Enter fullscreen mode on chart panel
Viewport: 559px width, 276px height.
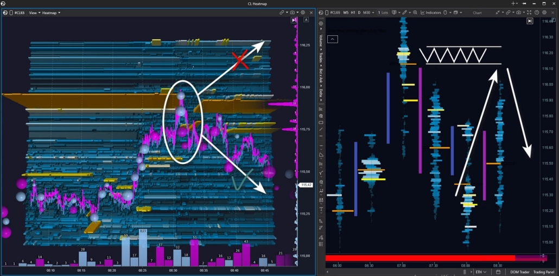click(x=529, y=12)
